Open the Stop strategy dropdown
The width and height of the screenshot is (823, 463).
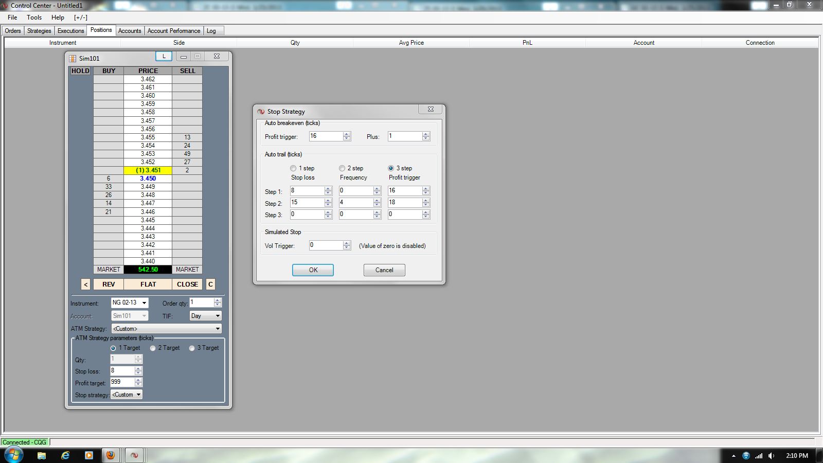coord(127,395)
